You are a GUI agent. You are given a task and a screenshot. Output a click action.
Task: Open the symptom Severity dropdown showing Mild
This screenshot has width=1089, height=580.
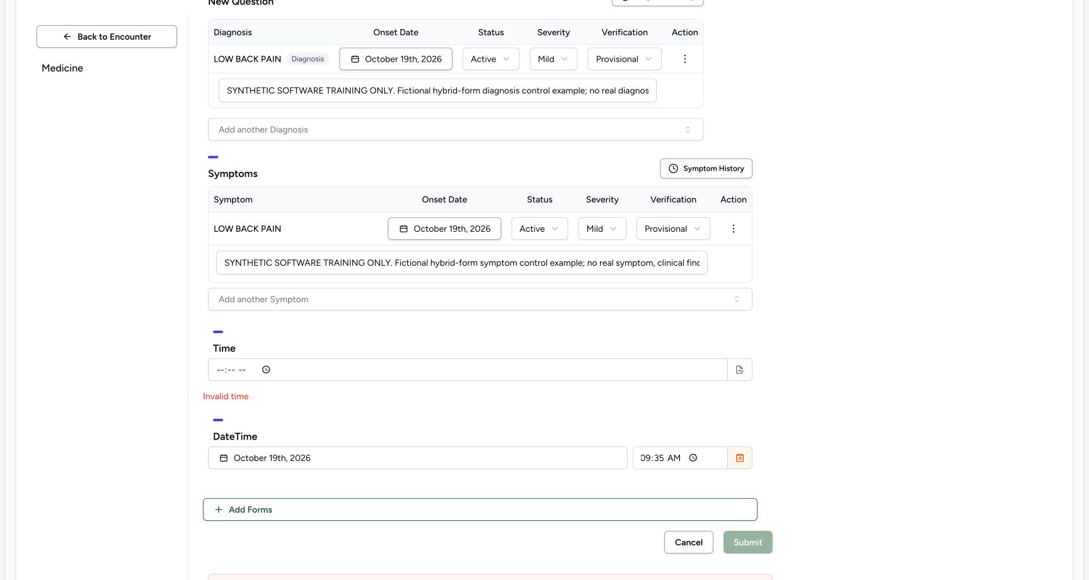point(602,229)
